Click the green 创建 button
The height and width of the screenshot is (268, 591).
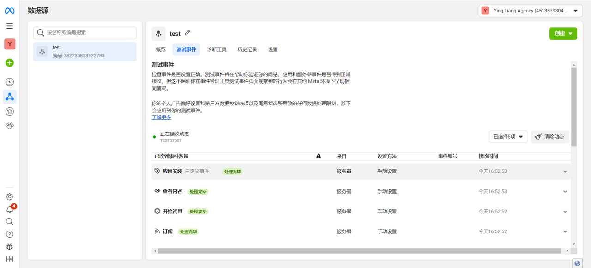(563, 33)
